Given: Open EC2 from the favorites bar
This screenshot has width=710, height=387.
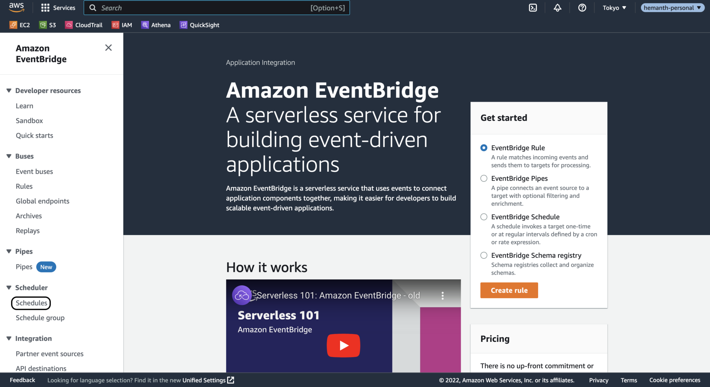Looking at the screenshot, I should (x=19, y=25).
